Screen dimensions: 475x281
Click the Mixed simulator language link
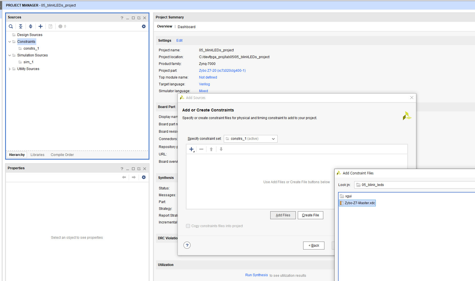point(203,91)
